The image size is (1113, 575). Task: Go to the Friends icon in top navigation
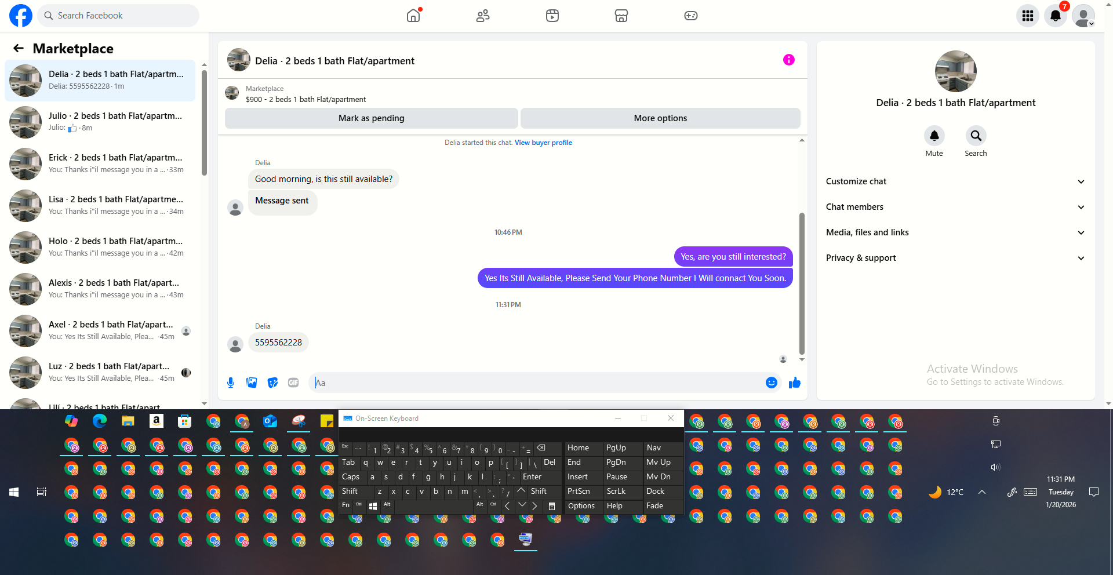click(x=483, y=16)
